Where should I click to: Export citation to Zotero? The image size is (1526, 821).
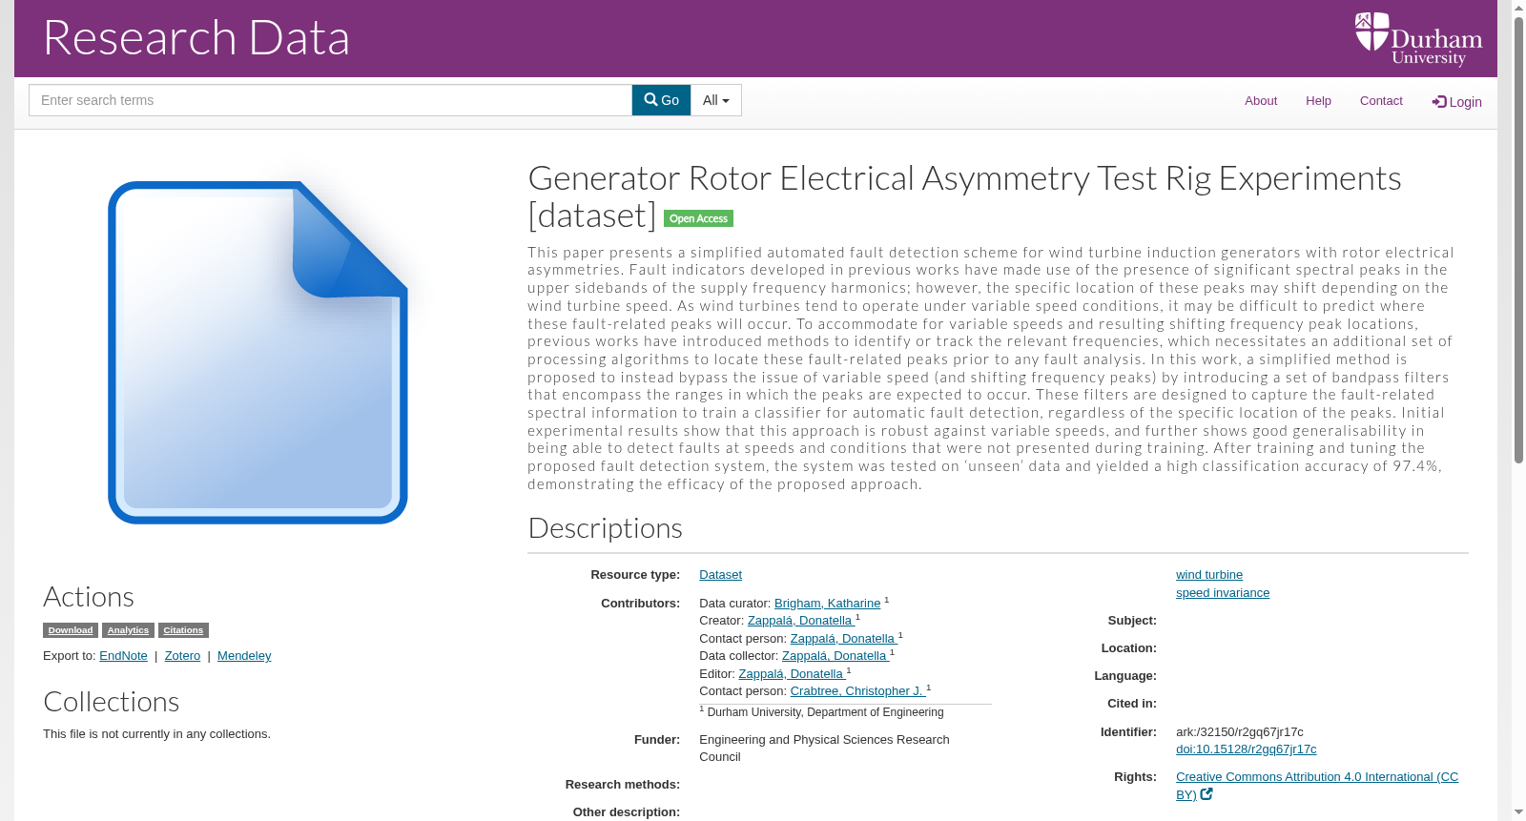coord(182,656)
